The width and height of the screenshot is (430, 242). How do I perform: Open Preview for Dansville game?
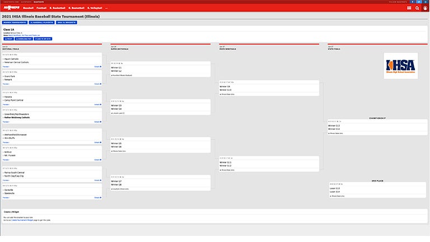tap(6, 198)
